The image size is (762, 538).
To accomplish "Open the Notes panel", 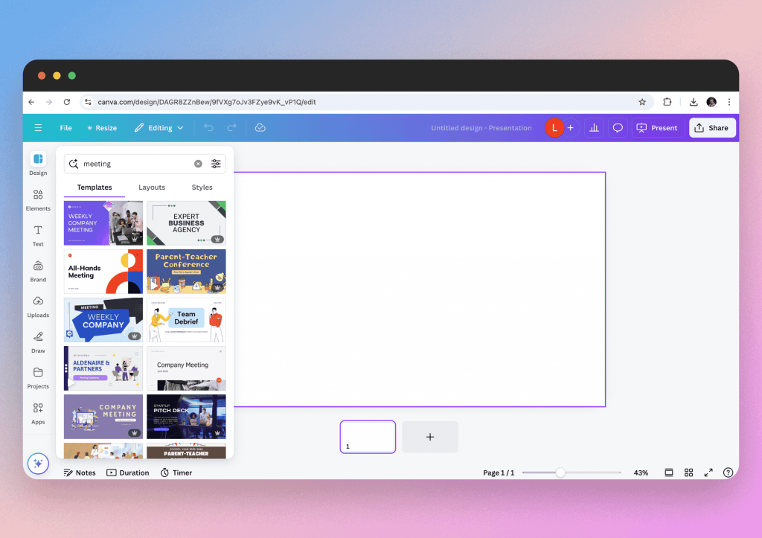I will coord(80,473).
